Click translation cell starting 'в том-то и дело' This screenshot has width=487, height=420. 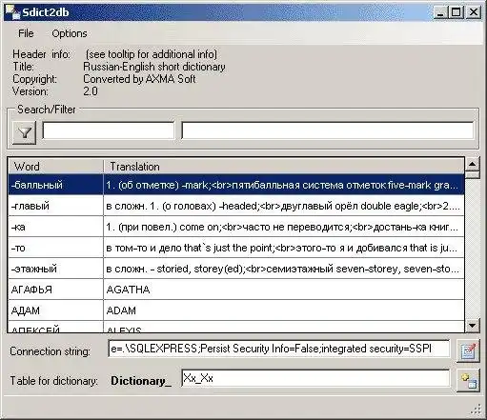[284, 248]
